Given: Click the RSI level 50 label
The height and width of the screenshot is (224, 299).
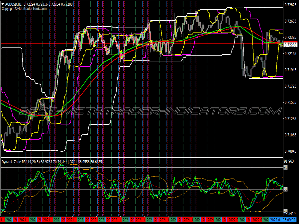Looking at the screenshot, I should click(x=285, y=189).
